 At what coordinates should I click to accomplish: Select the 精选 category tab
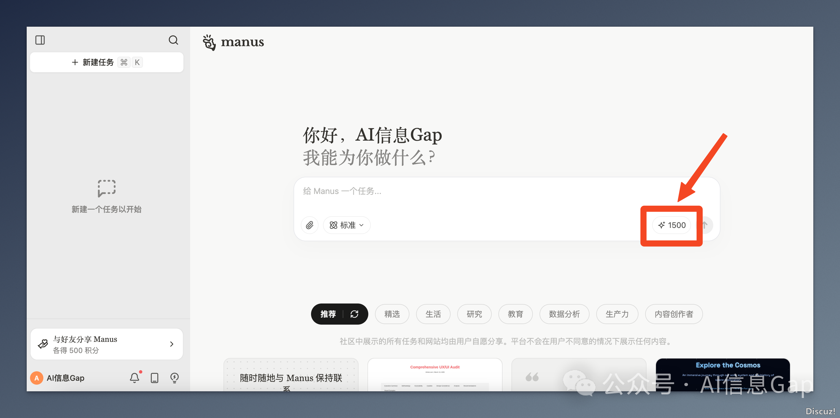(x=392, y=314)
